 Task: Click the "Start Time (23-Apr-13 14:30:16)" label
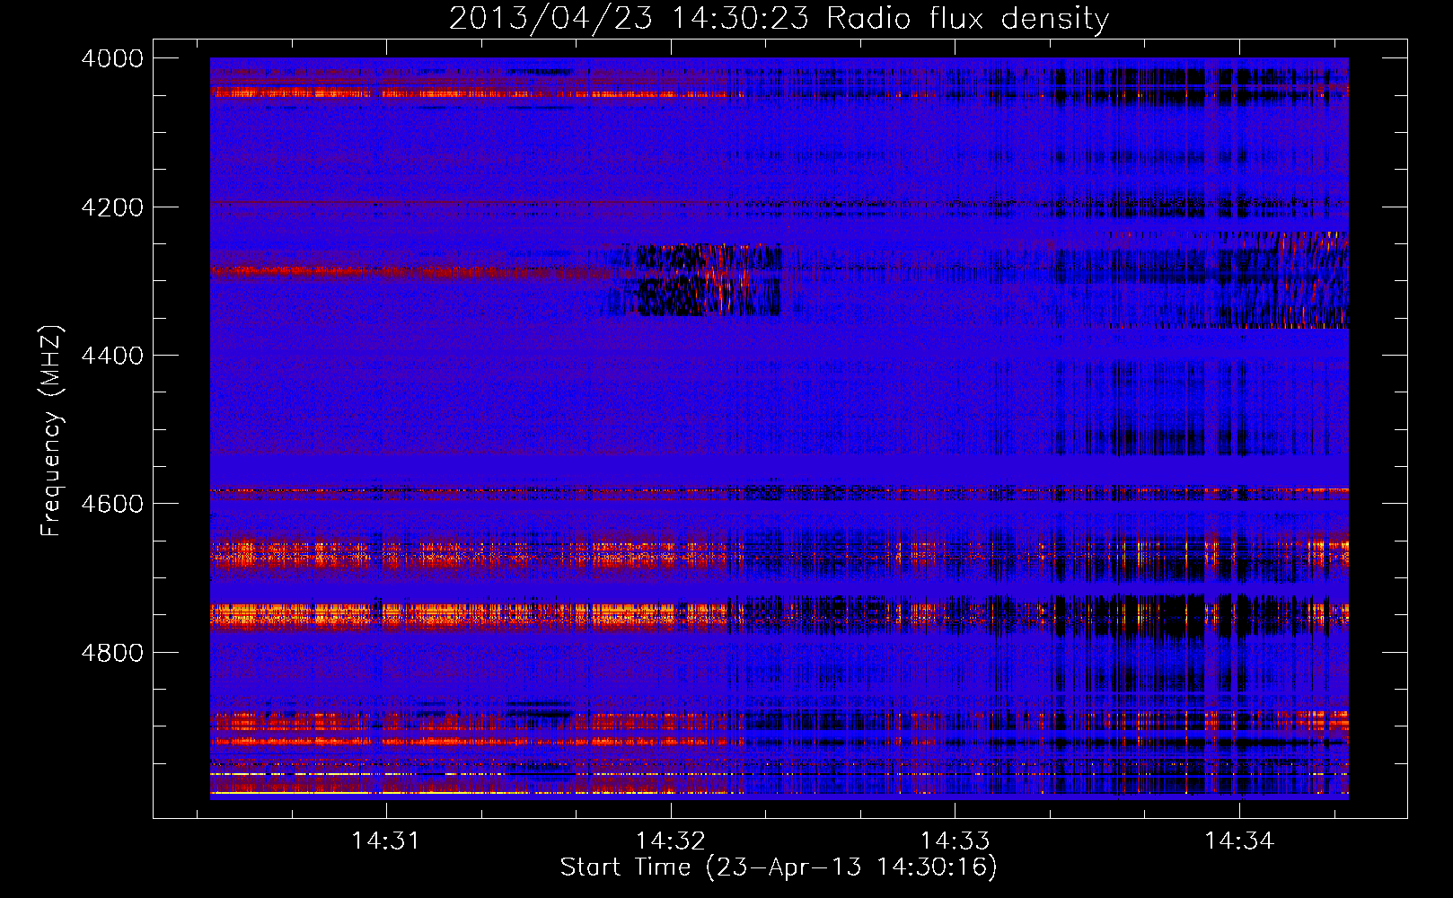(x=779, y=867)
